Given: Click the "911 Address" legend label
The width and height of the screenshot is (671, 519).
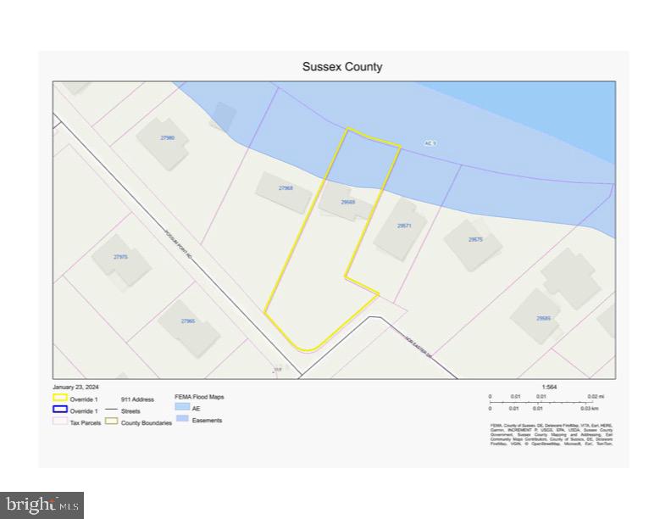Looking at the screenshot, I should tap(137, 399).
